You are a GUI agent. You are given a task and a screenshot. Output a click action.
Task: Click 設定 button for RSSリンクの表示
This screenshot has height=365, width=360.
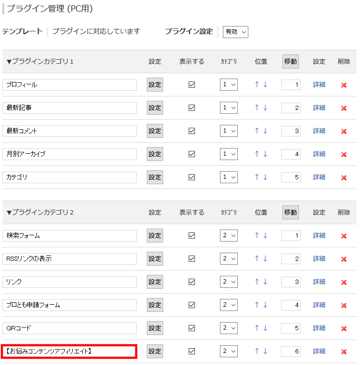click(155, 258)
